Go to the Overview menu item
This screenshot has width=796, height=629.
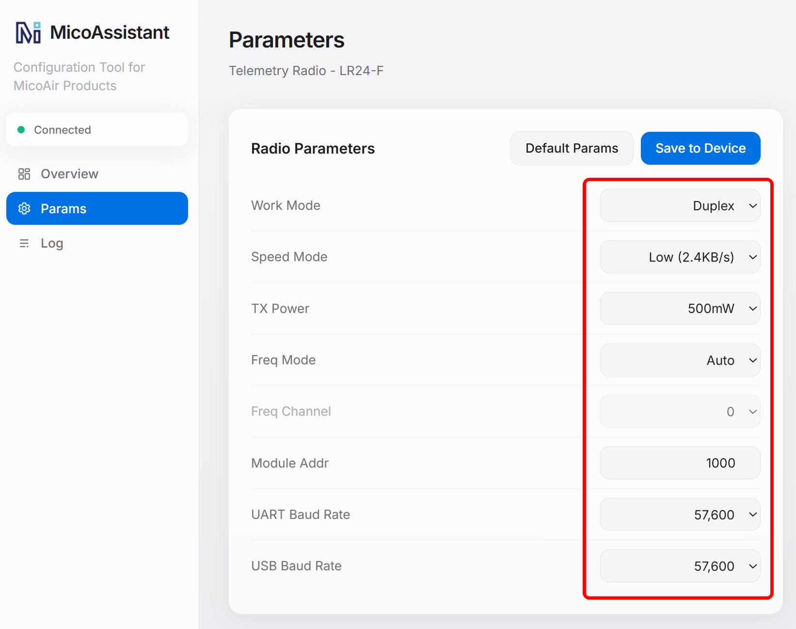[97, 174]
